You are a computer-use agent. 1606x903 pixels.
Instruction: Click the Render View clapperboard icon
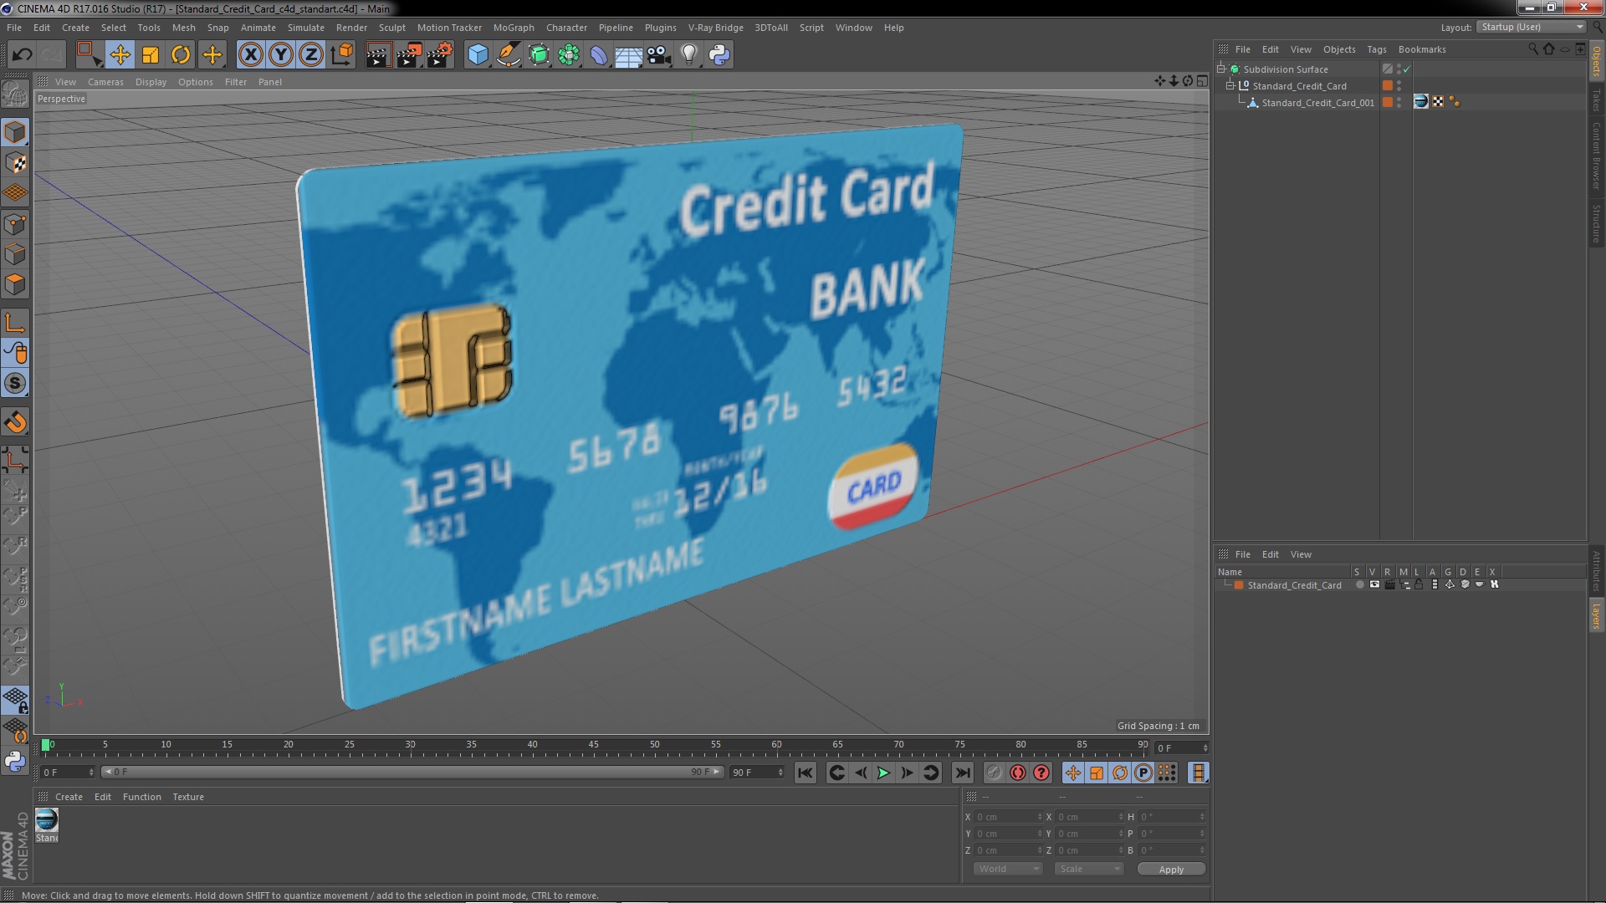(x=377, y=55)
